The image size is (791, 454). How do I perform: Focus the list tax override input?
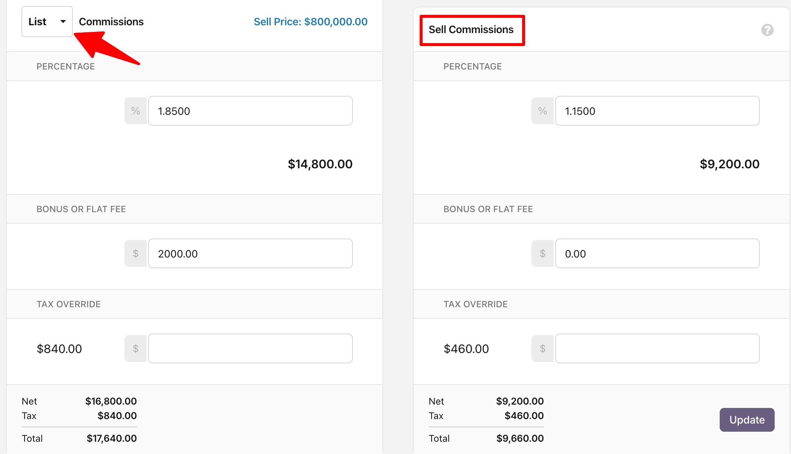(250, 348)
